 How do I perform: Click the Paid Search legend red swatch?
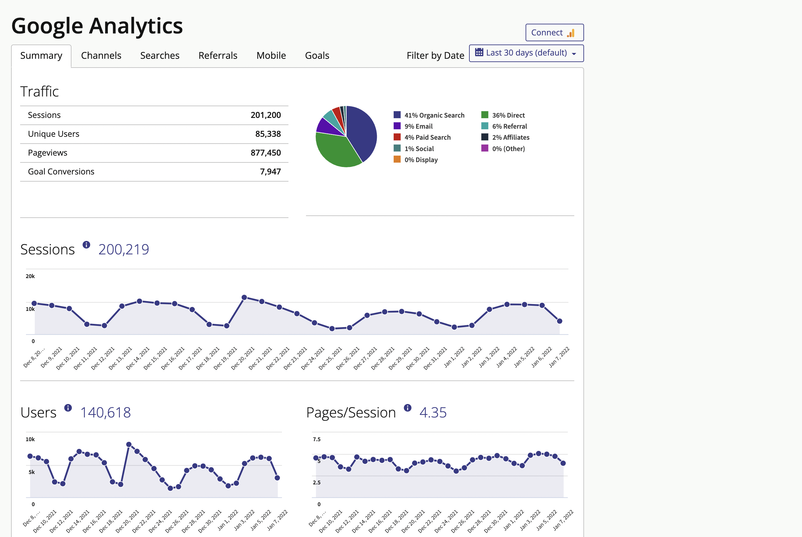397,137
